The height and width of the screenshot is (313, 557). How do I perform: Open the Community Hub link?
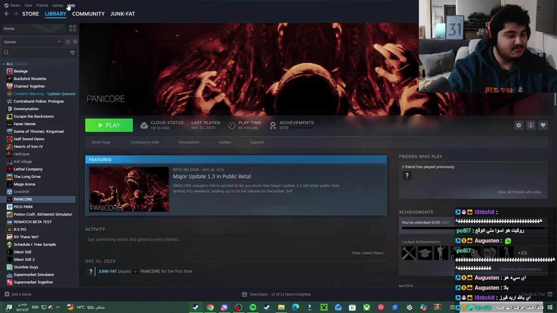point(144,142)
